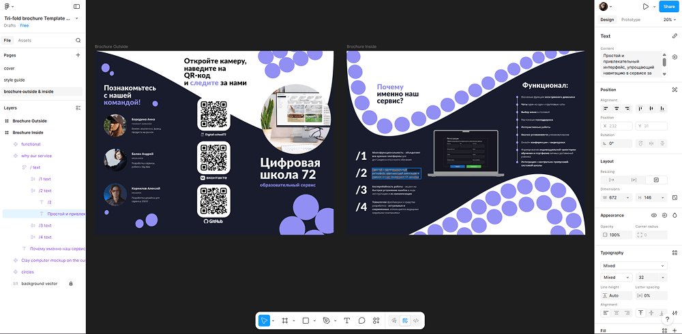Present prototype with play icon
Viewport: 682px width, 334px height.
646,7
